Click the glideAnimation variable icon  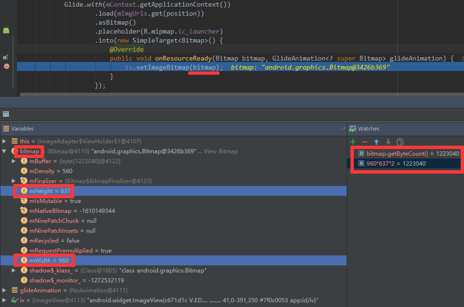tap(15, 290)
